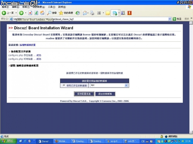Open the CH language indicator in taskbar

click(143, 141)
